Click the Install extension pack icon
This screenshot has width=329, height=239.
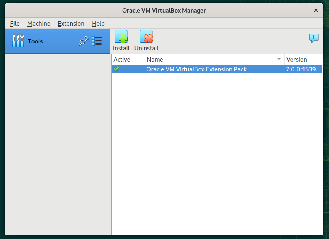(121, 37)
